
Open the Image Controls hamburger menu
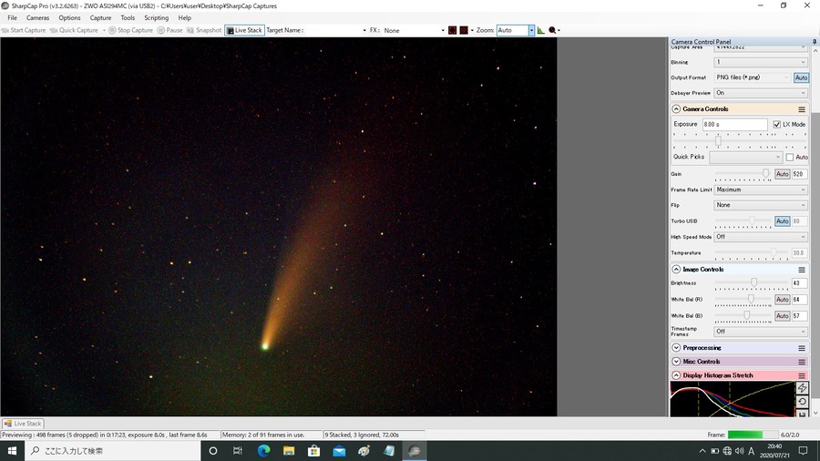(801, 270)
